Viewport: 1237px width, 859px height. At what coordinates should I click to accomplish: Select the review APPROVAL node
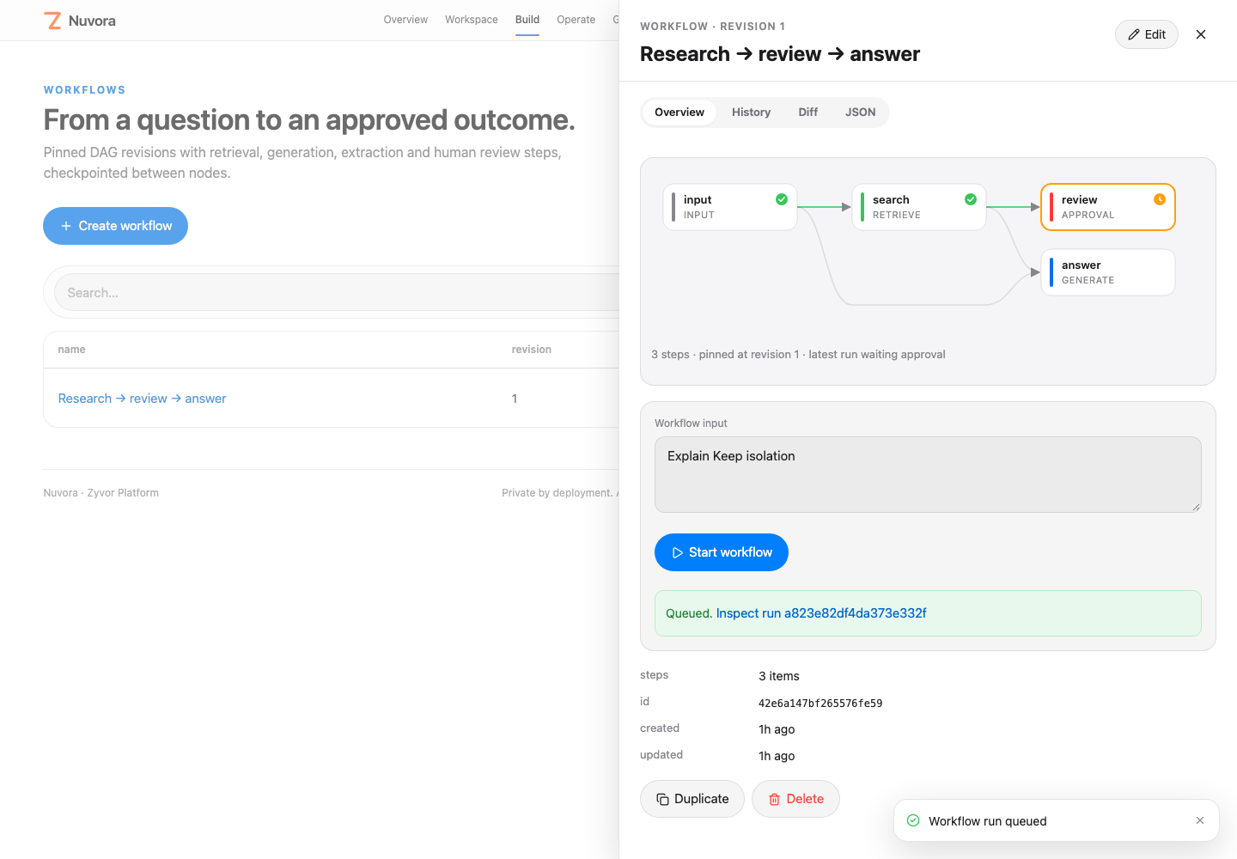tap(1108, 207)
